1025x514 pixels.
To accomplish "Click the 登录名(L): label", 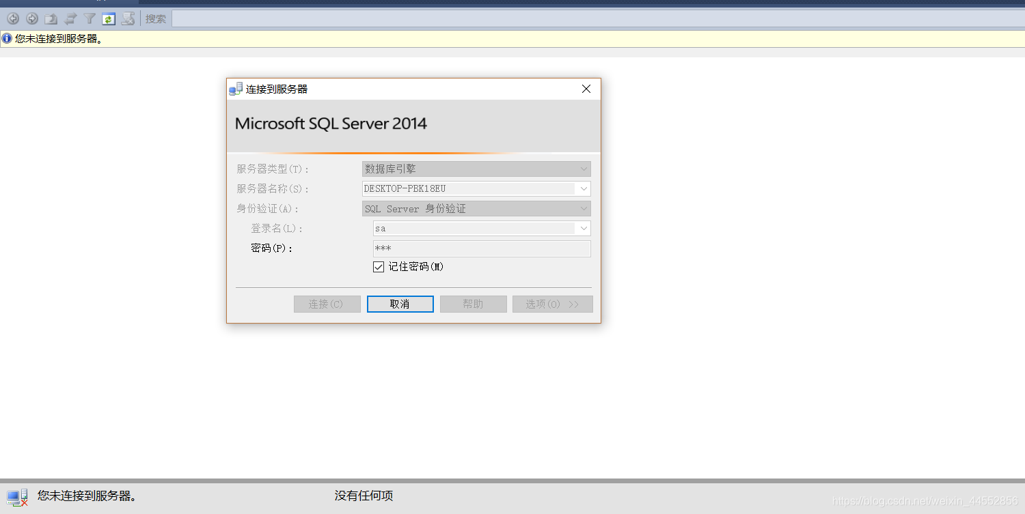I will point(277,229).
